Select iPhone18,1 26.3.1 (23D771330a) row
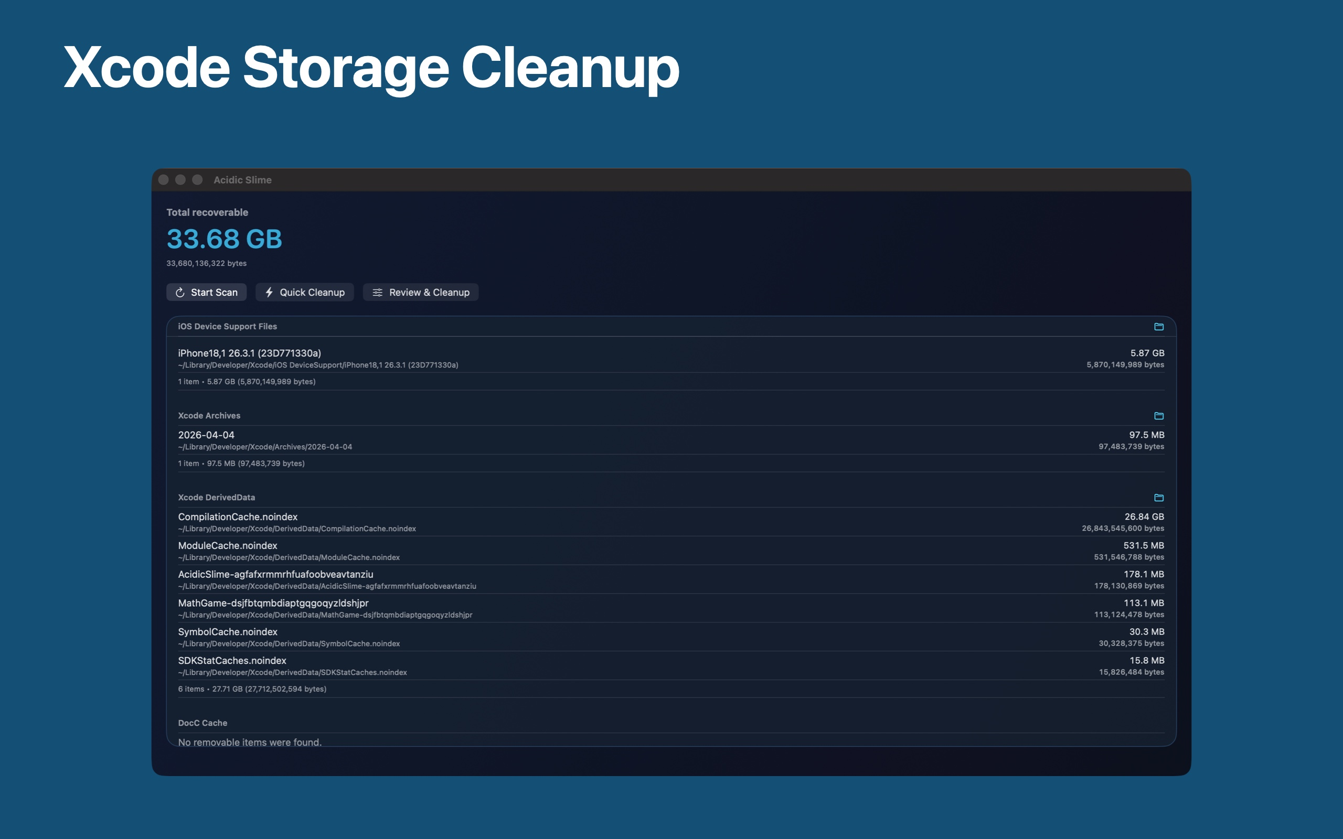Image resolution: width=1343 pixels, height=839 pixels. pos(671,359)
